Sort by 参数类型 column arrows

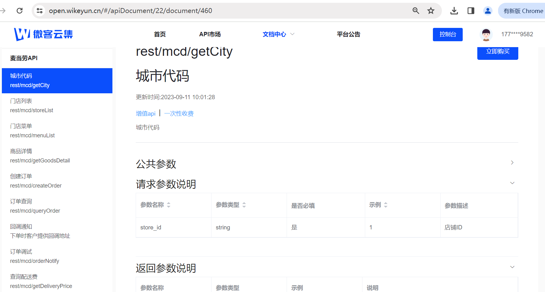pos(244,205)
